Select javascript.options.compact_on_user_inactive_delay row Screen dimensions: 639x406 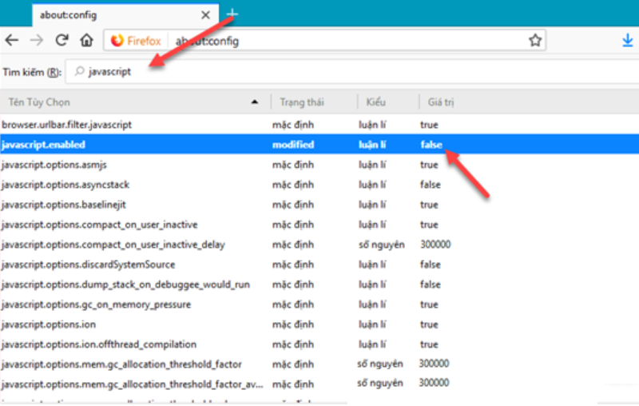(x=319, y=245)
